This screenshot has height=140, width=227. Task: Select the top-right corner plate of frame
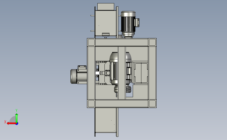[152, 42]
